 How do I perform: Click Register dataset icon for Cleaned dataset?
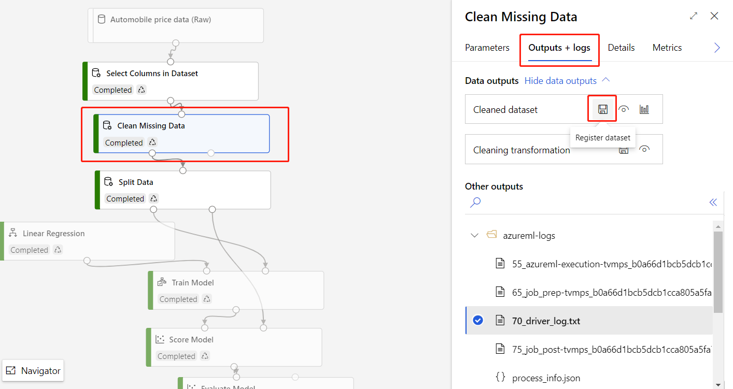click(x=602, y=109)
